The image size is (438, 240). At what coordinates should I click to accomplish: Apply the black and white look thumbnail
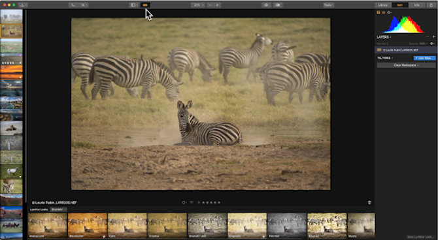click(x=287, y=226)
